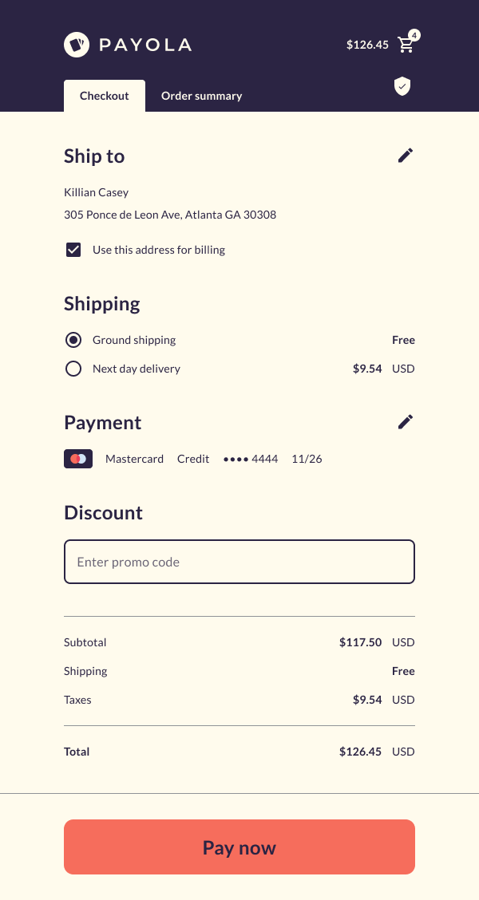The height and width of the screenshot is (900, 479).
Task: Click the PAYOLA brand name text
Action: point(145,45)
